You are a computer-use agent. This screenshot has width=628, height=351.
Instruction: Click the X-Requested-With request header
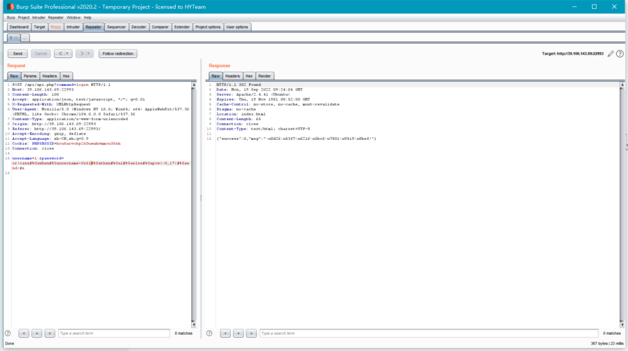tap(51, 104)
